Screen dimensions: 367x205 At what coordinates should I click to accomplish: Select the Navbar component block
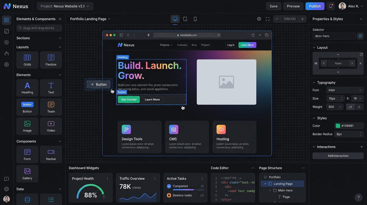pyautogui.click(x=51, y=155)
